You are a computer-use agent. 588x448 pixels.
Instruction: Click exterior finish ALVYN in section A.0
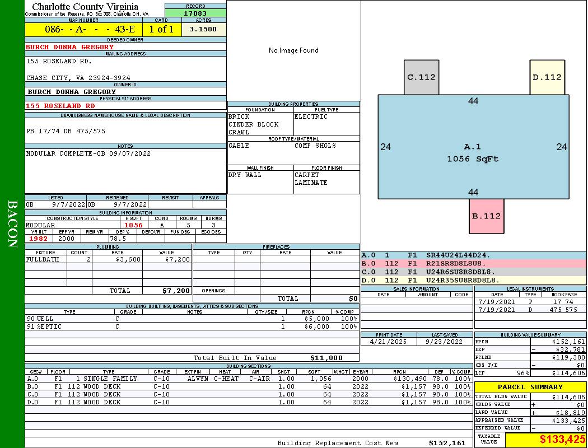[198, 379]
